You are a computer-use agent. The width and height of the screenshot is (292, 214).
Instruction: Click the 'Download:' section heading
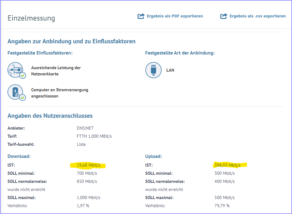pos(19,156)
